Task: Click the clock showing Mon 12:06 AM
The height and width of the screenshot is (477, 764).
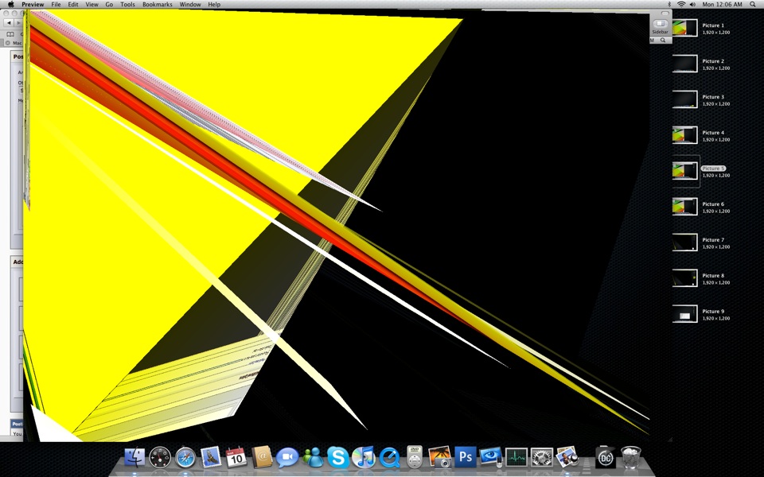Action: pyautogui.click(x=722, y=4)
